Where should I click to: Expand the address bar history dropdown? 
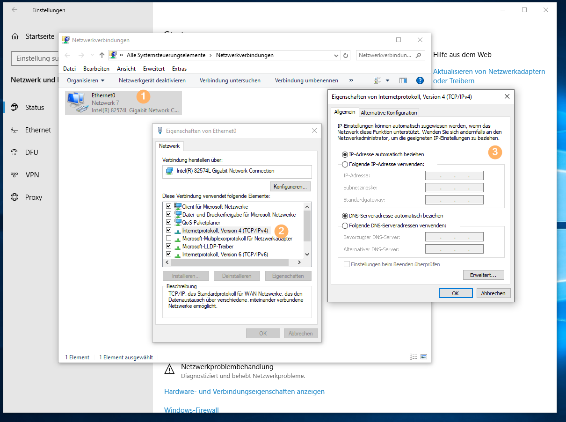click(x=336, y=55)
